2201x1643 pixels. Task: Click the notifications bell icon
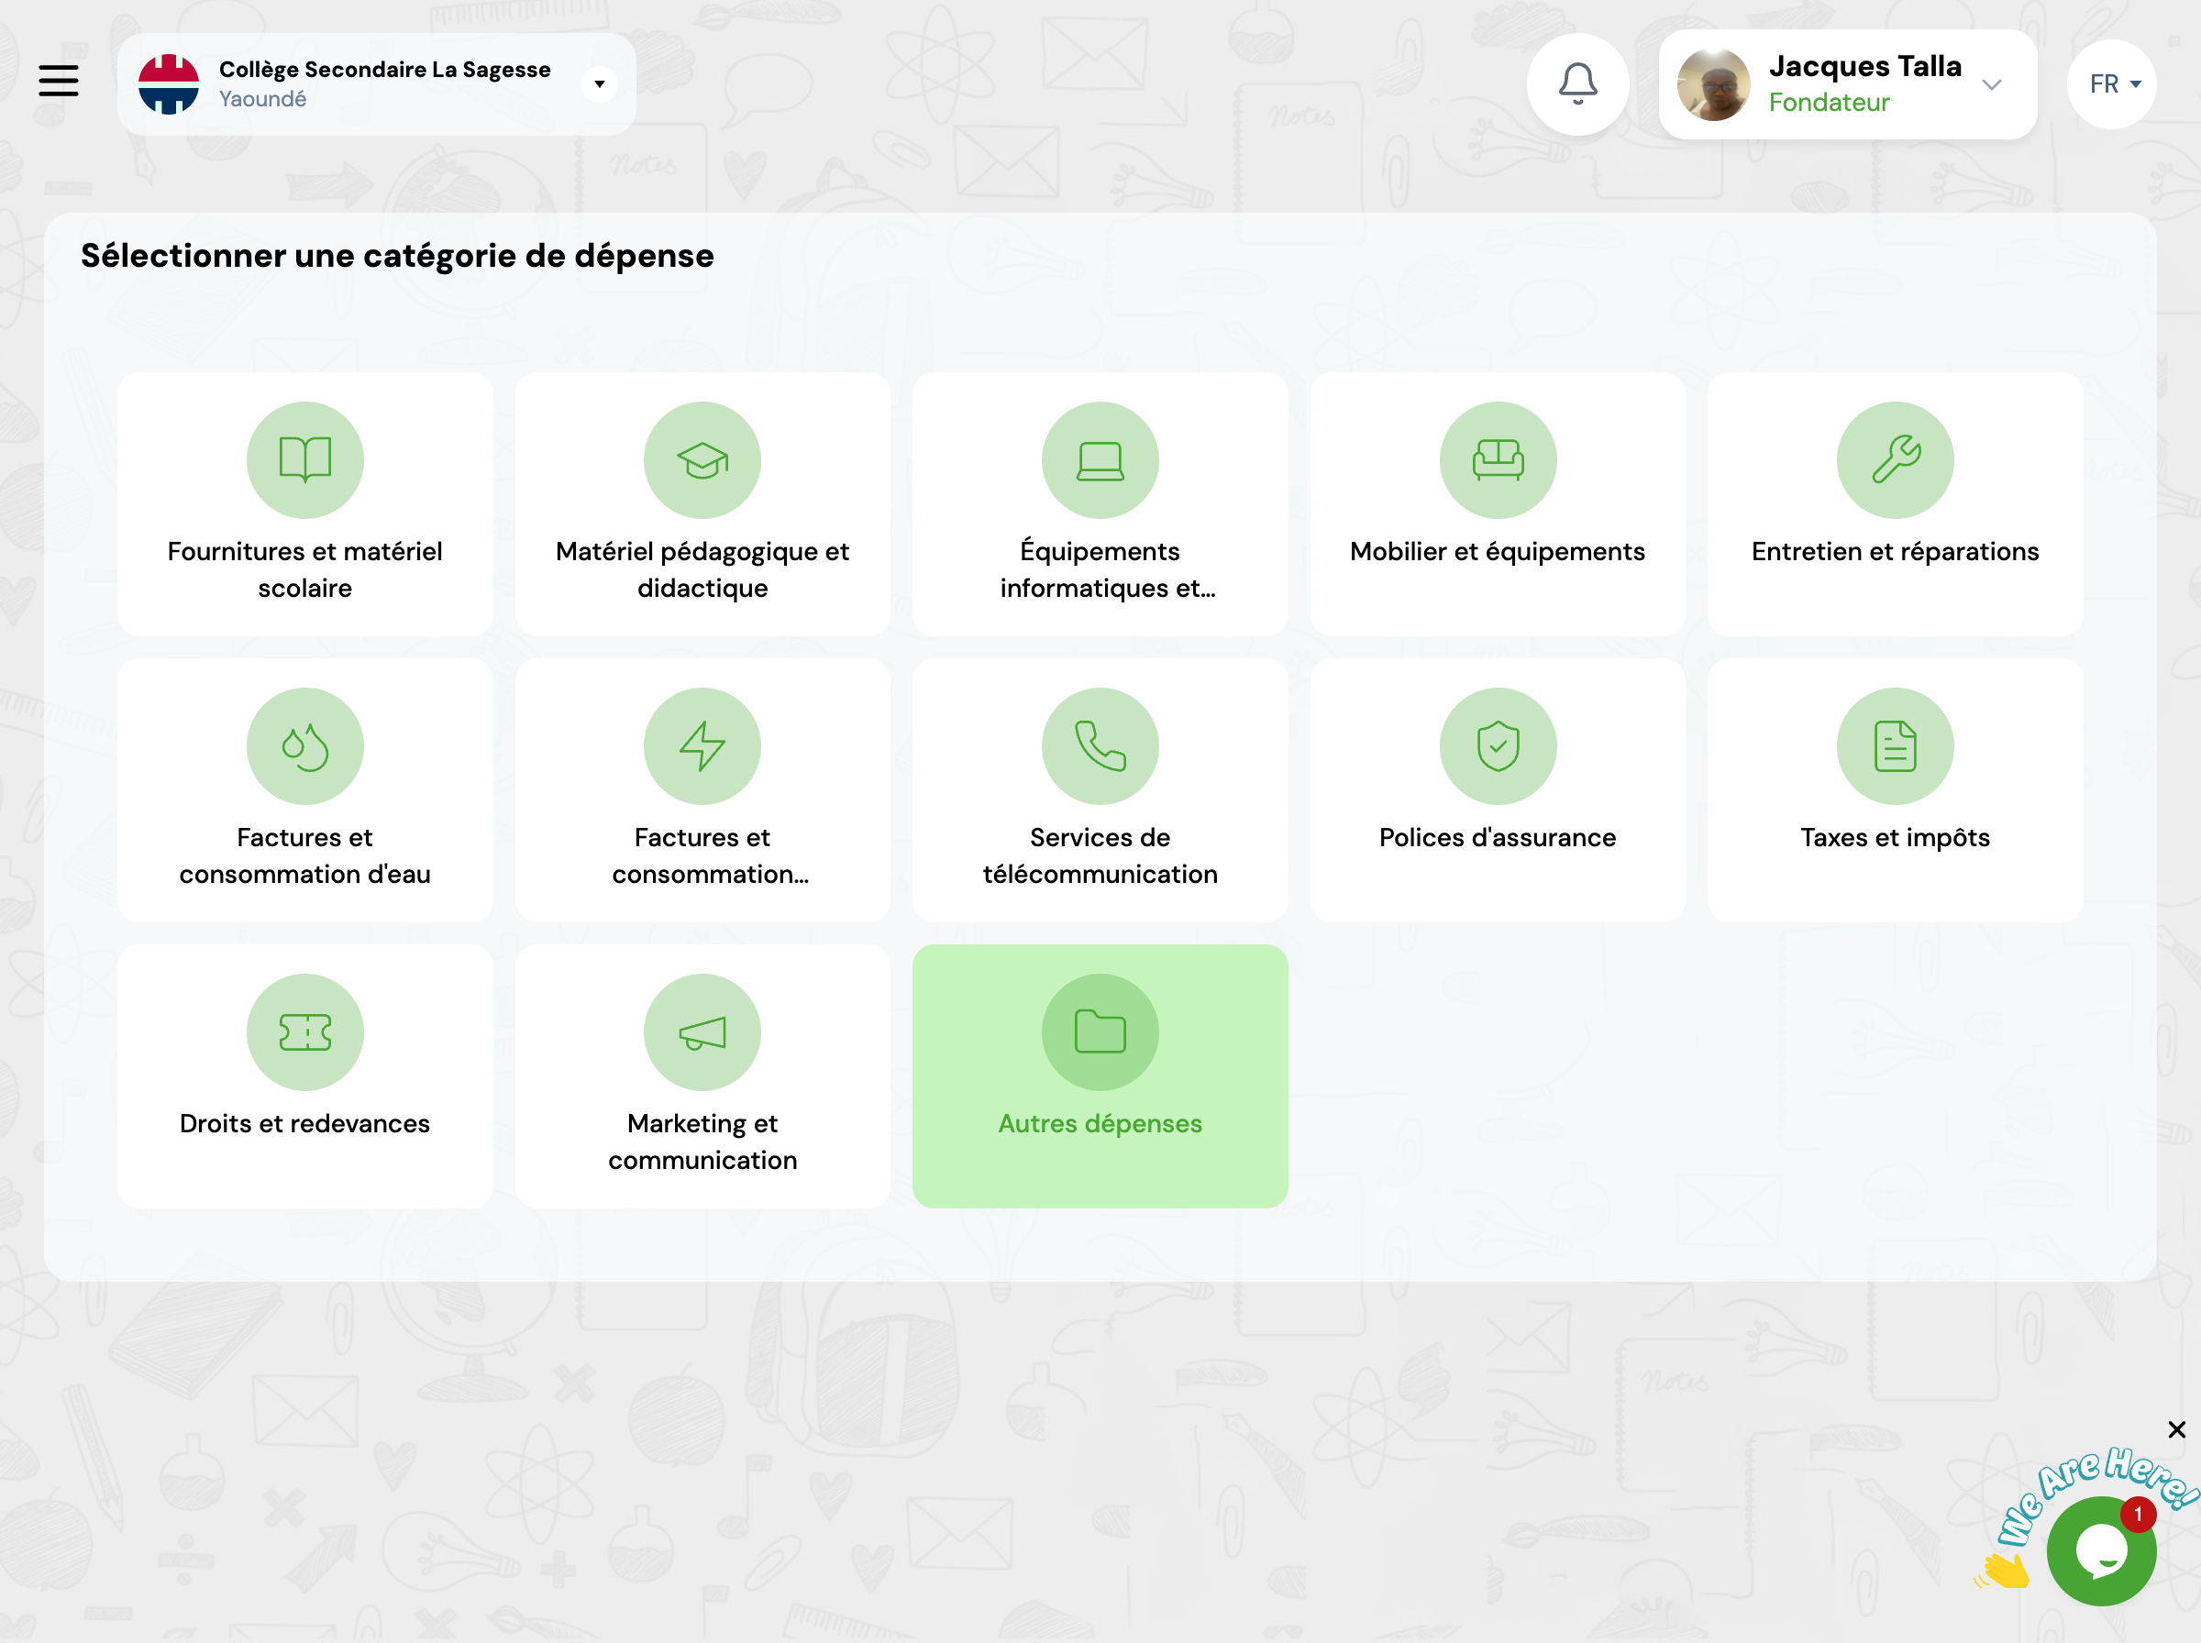(1577, 83)
